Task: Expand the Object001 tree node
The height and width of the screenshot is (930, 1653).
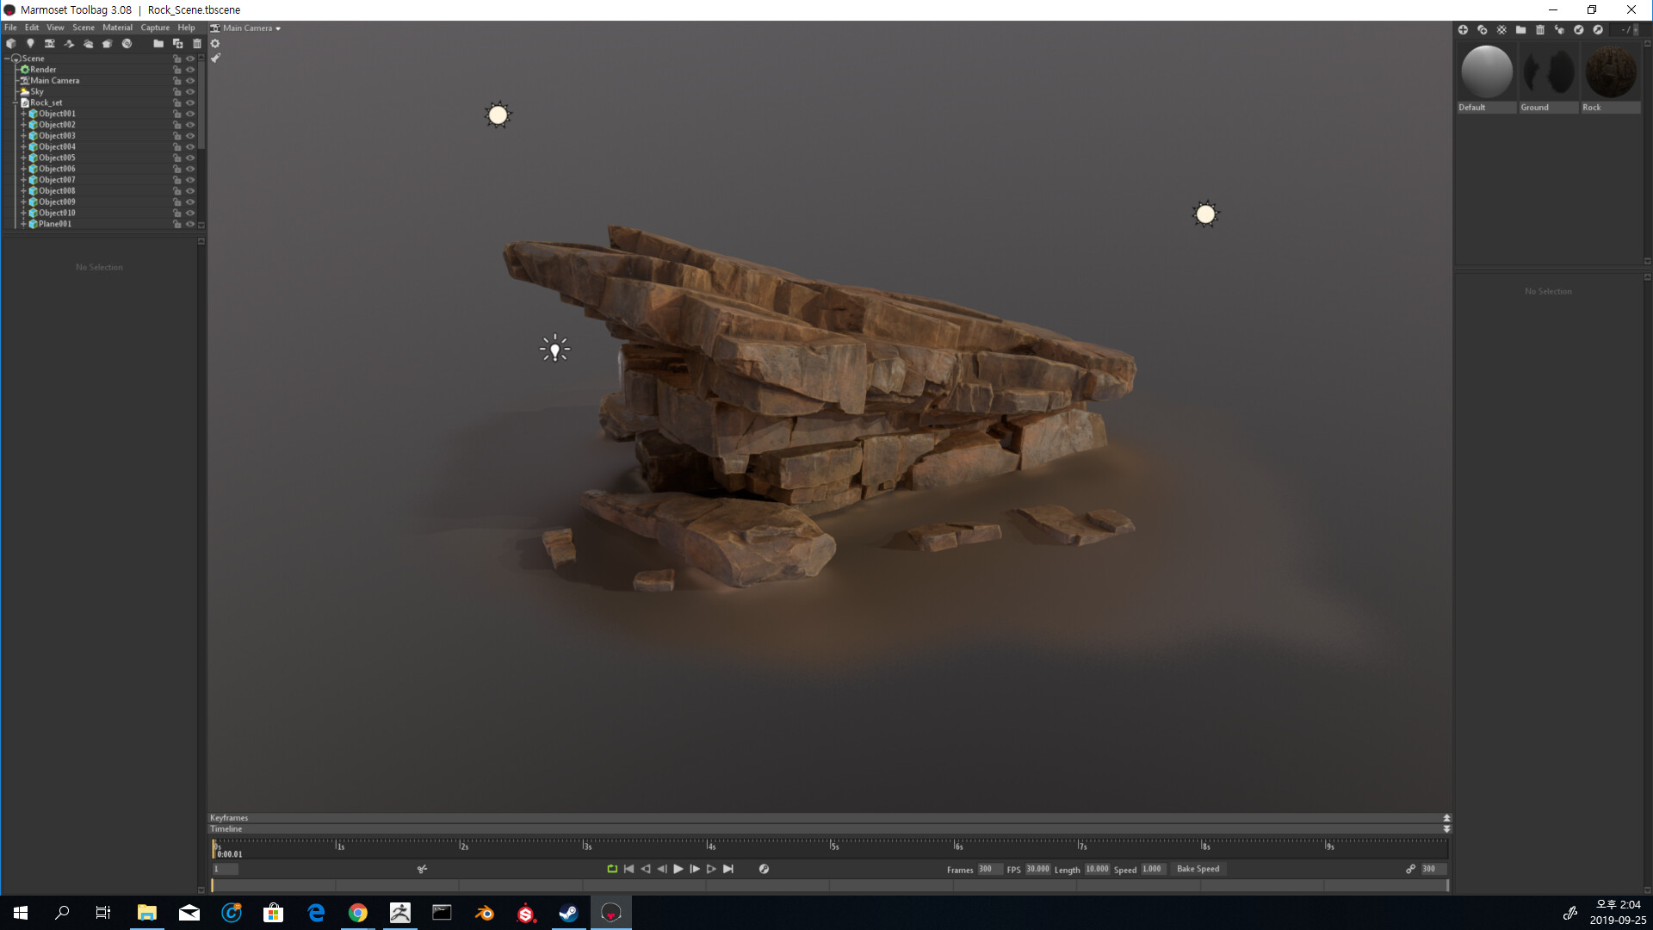Action: click(x=23, y=114)
